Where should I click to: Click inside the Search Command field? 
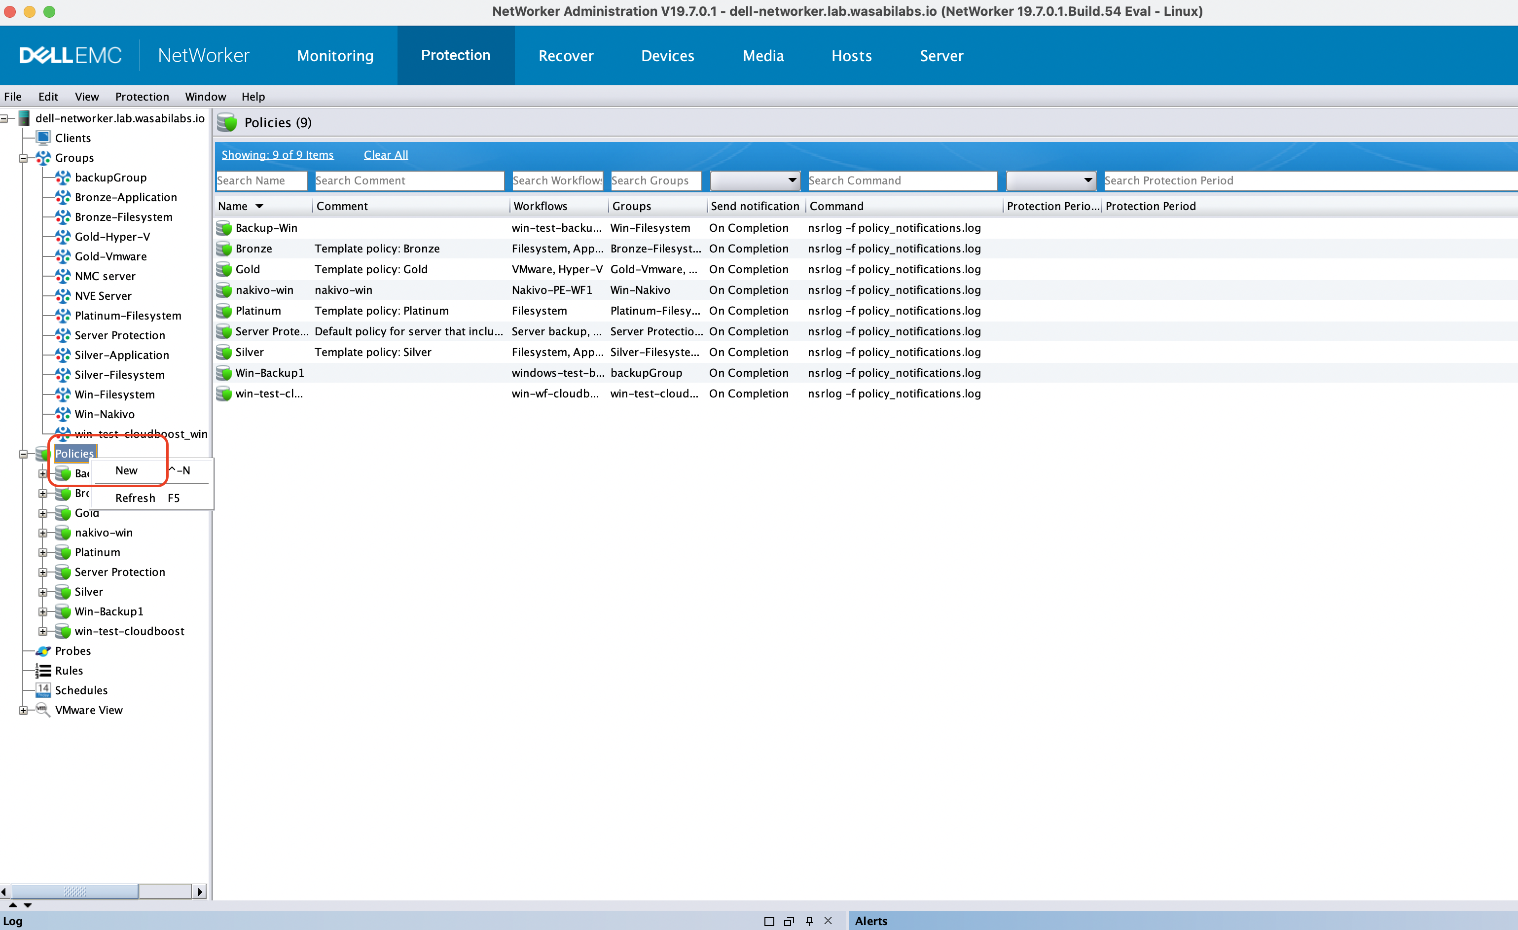tap(903, 180)
